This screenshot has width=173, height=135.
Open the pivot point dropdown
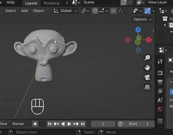85,11
